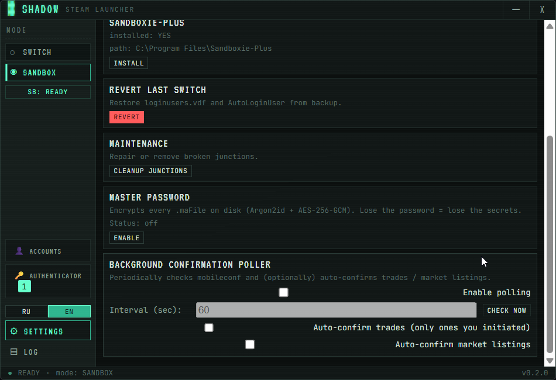
Task: Click the purple Accounts person icon
Action: (19, 251)
